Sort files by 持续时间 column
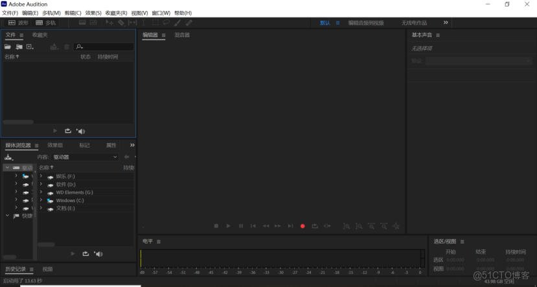Viewport: 537px width, 287px height. 108,57
